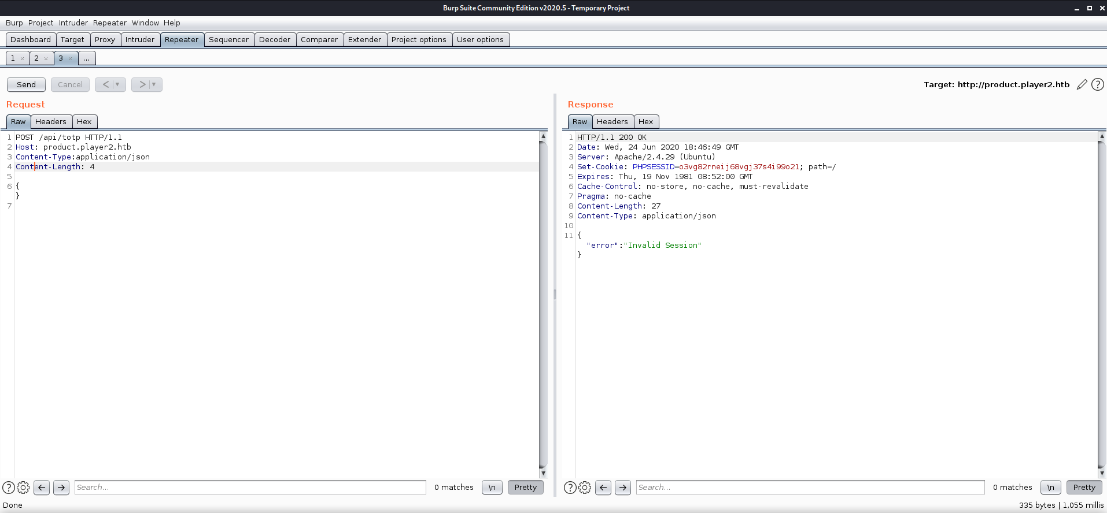
Task: Focus the response search input field
Action: coord(810,488)
